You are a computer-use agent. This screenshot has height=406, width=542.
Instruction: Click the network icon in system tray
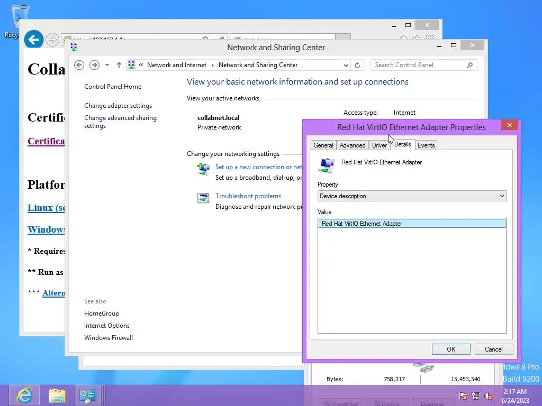476,396
